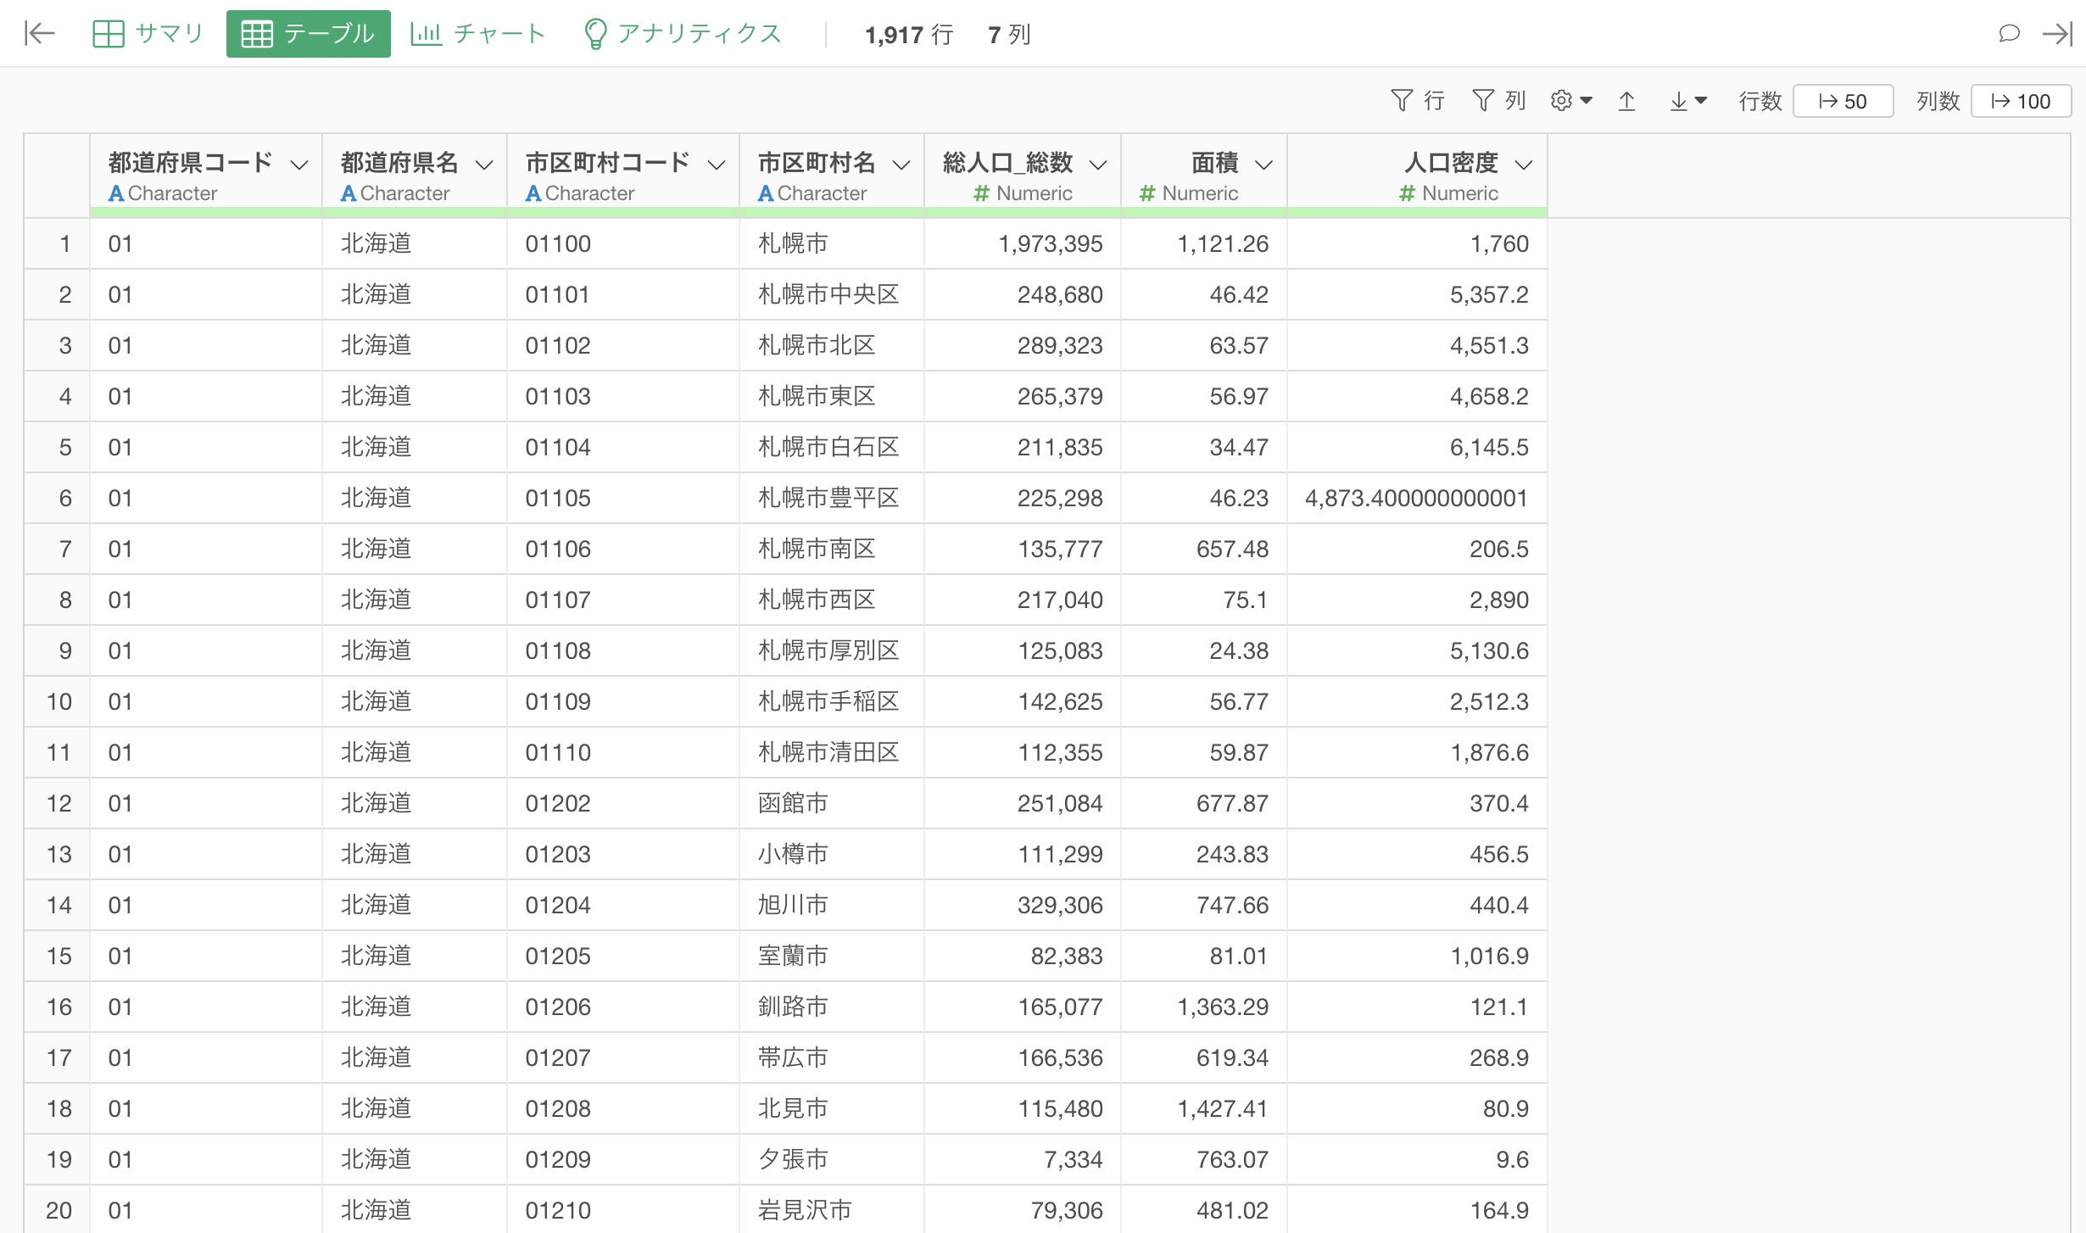Select the cell 札幌市中央区
Screen dimensions: 2086x1233
(x=832, y=294)
